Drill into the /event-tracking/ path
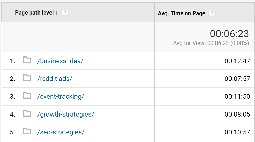 point(60,97)
